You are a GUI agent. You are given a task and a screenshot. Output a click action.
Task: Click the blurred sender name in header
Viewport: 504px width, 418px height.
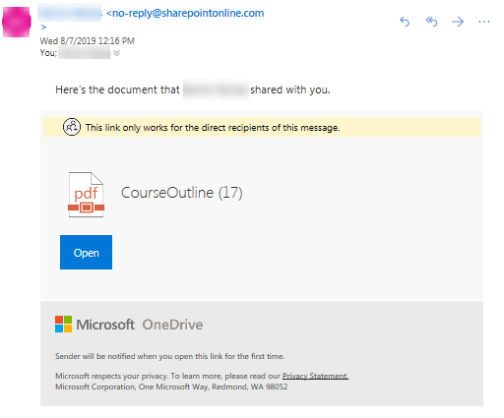point(70,13)
